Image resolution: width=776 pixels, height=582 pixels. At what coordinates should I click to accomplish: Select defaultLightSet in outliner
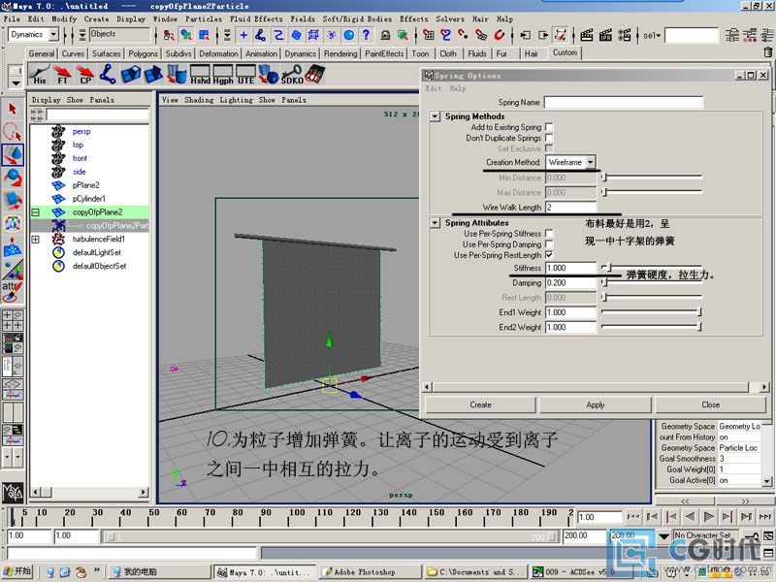point(96,252)
